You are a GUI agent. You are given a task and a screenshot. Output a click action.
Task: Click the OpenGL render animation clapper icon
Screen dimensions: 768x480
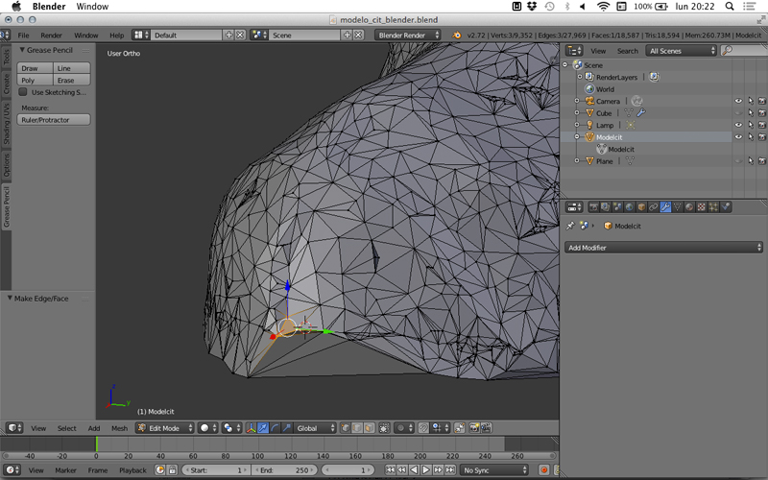coord(487,428)
